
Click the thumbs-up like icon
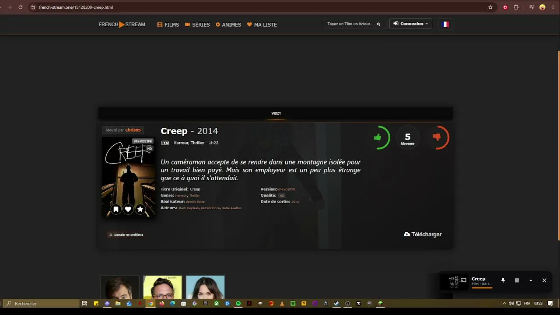378,137
